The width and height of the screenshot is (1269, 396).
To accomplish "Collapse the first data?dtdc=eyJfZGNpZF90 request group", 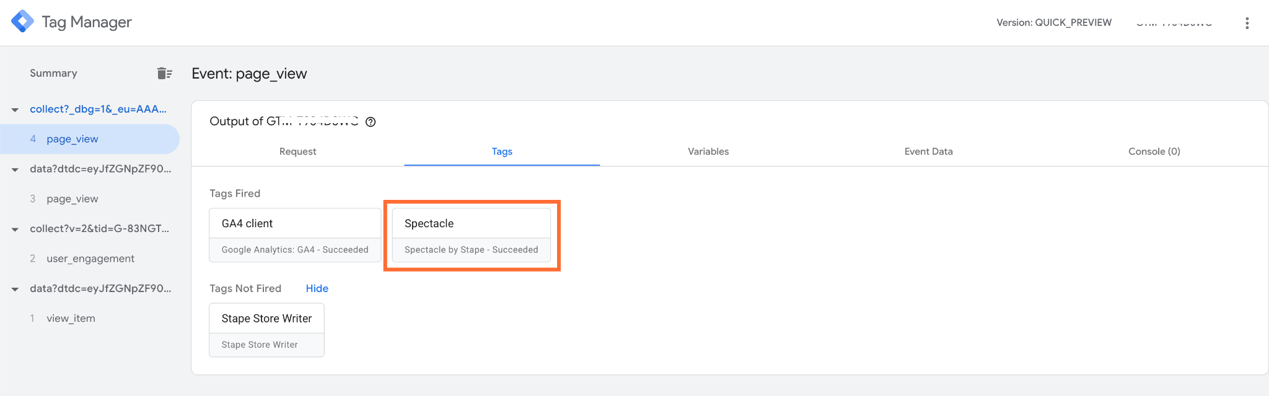I will pyautogui.click(x=15, y=170).
